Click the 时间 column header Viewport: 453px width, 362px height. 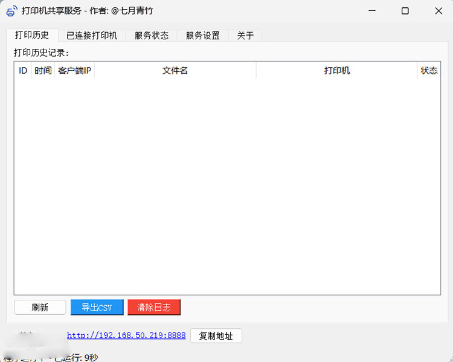pyautogui.click(x=43, y=71)
